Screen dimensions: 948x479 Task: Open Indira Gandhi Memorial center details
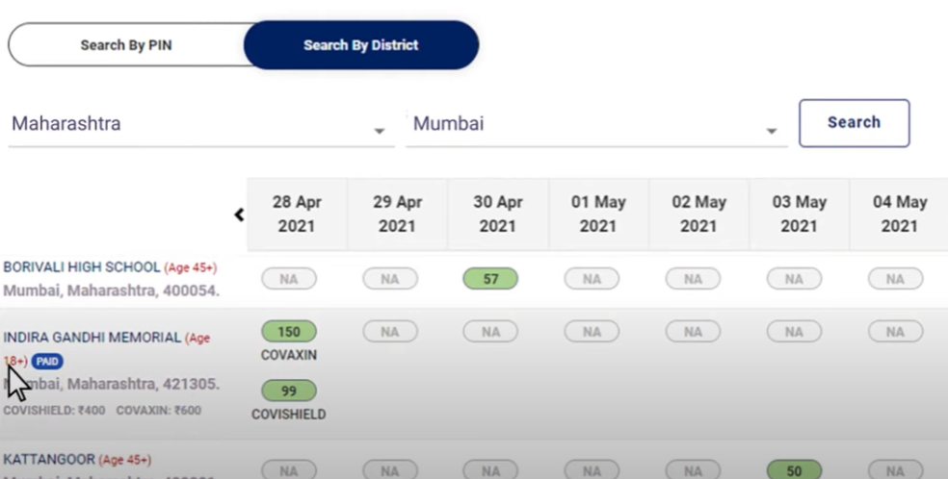click(92, 338)
